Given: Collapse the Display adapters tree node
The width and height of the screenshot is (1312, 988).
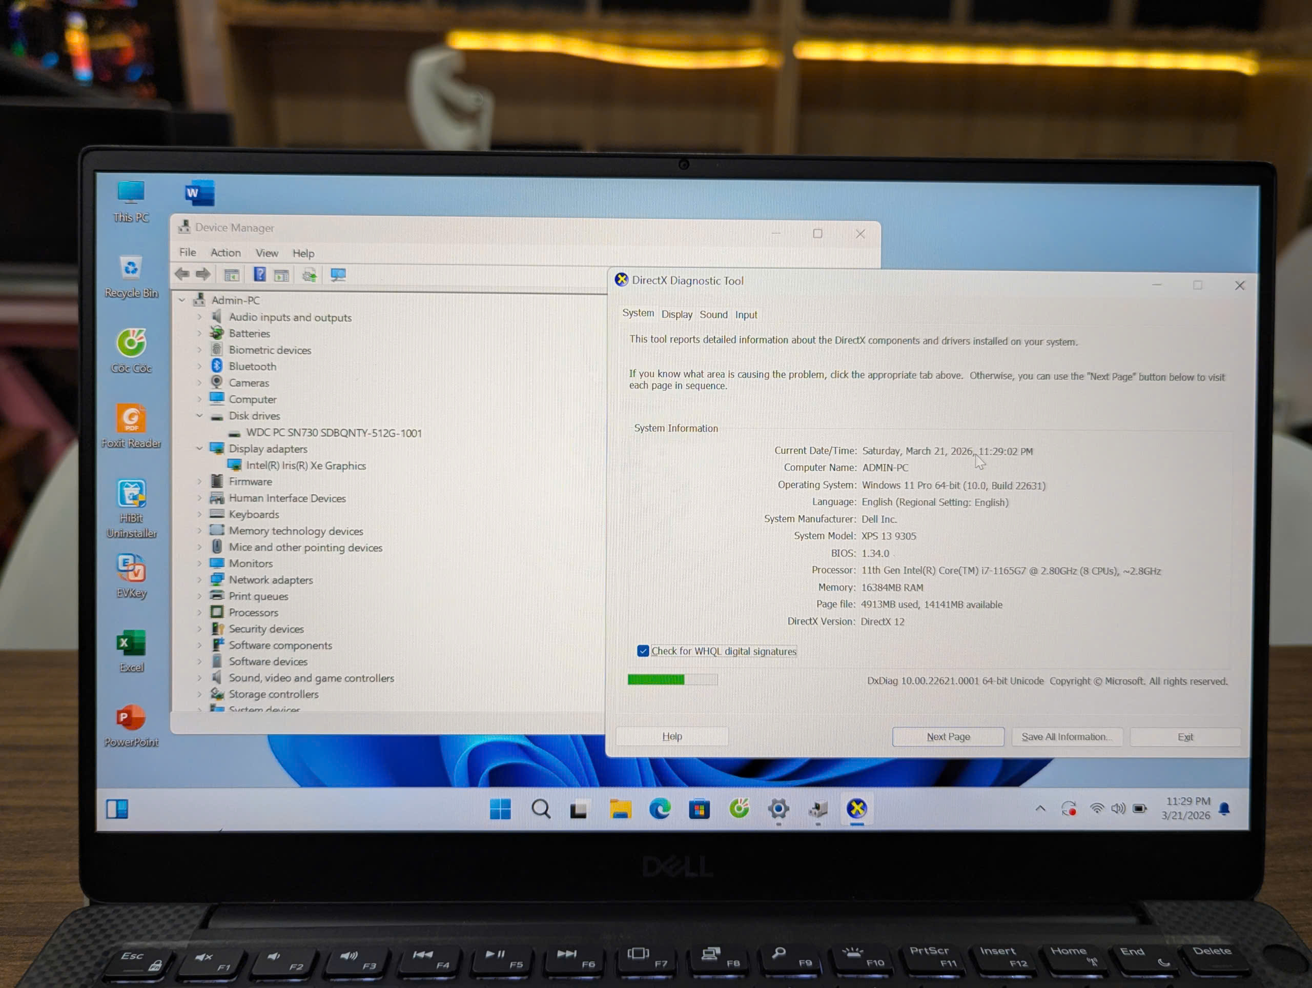Looking at the screenshot, I should tap(199, 449).
